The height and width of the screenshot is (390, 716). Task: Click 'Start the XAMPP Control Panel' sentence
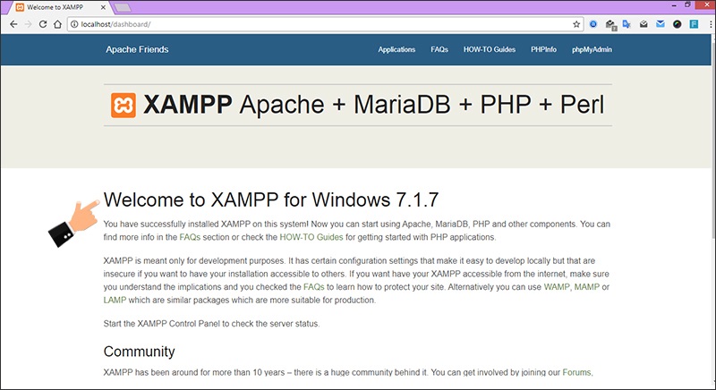[x=211, y=324]
